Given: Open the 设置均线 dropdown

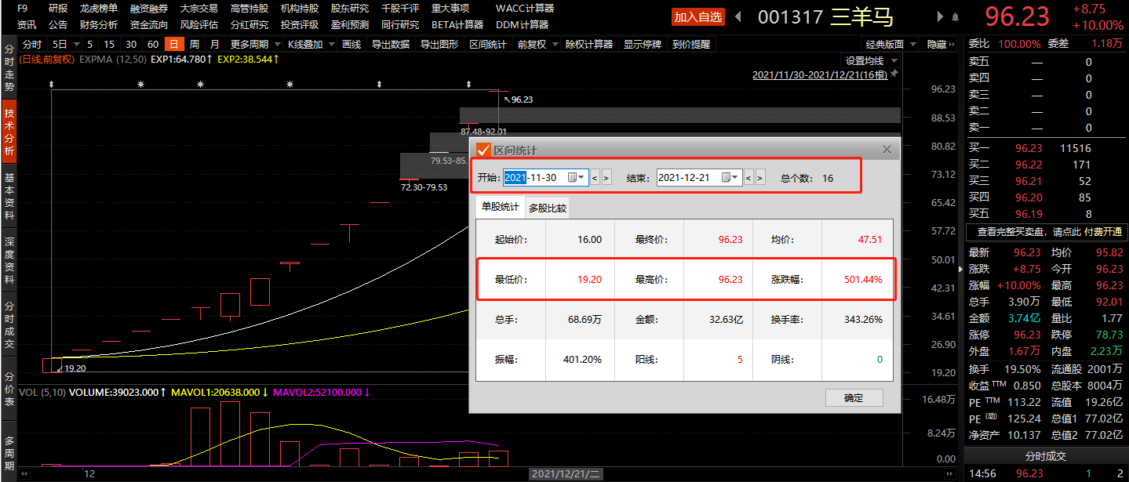Looking at the screenshot, I should coord(869,60).
